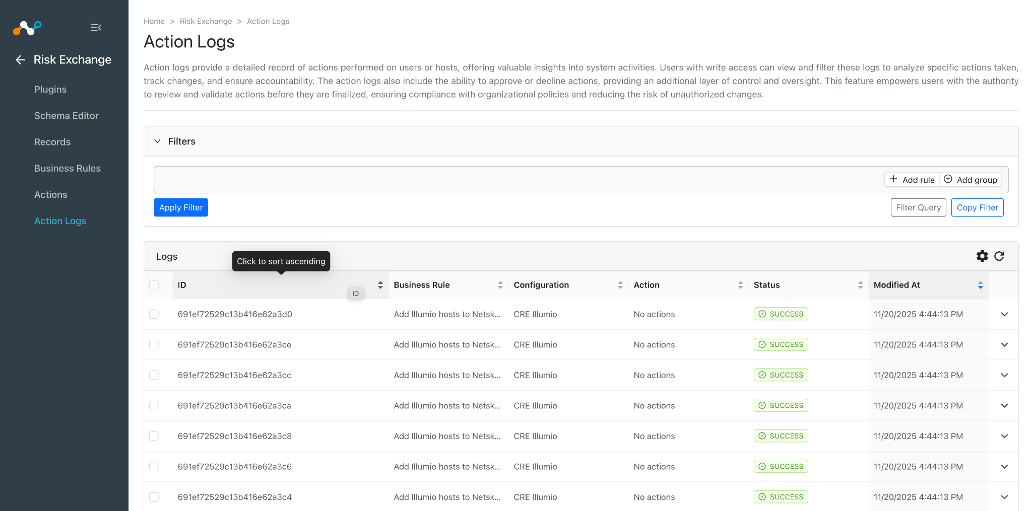
Task: Expand row 691ef72529c13b416e62a3c4 details
Action: pyautogui.click(x=1004, y=497)
